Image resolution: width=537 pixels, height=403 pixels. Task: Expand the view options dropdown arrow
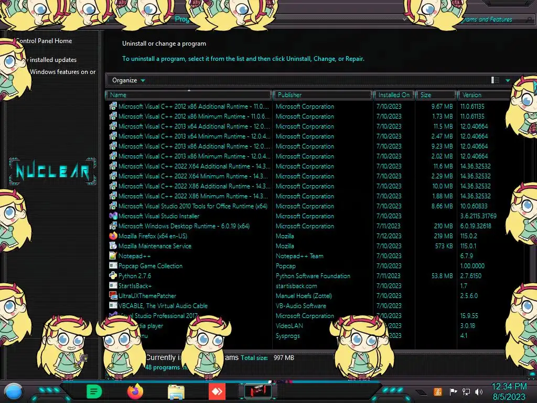click(508, 80)
